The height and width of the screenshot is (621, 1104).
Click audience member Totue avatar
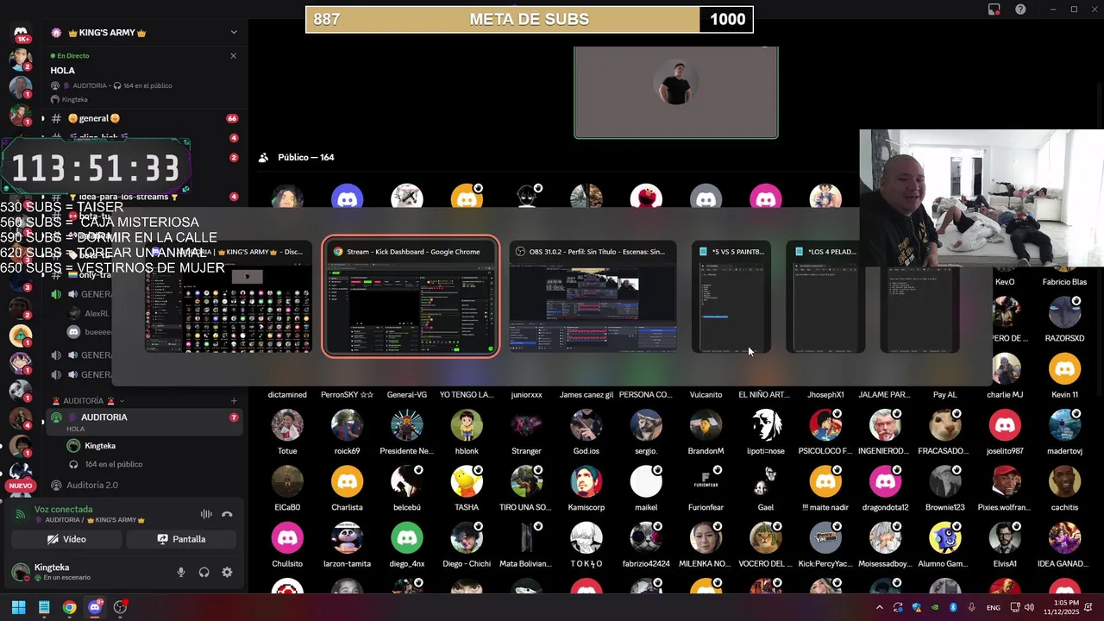[x=287, y=425]
